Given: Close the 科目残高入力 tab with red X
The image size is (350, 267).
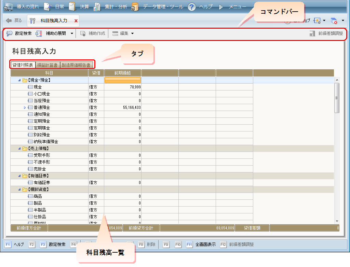Looking at the screenshot, I should (76, 21).
